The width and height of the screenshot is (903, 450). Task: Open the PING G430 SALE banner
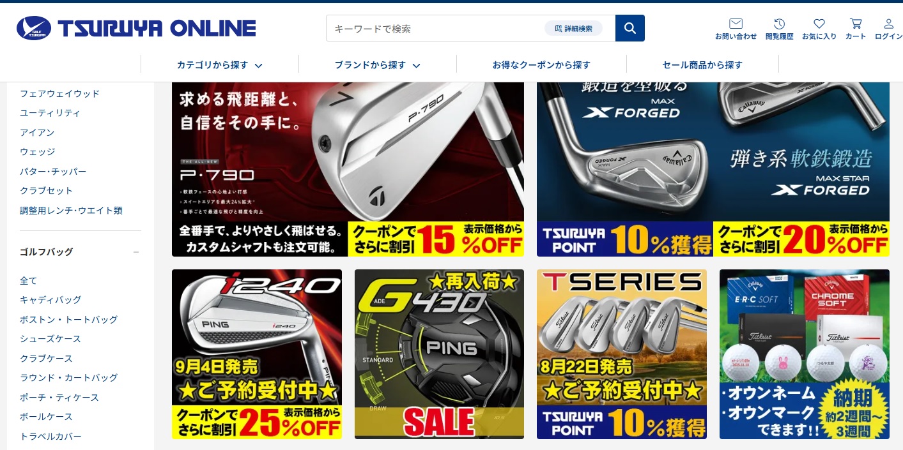pos(439,354)
